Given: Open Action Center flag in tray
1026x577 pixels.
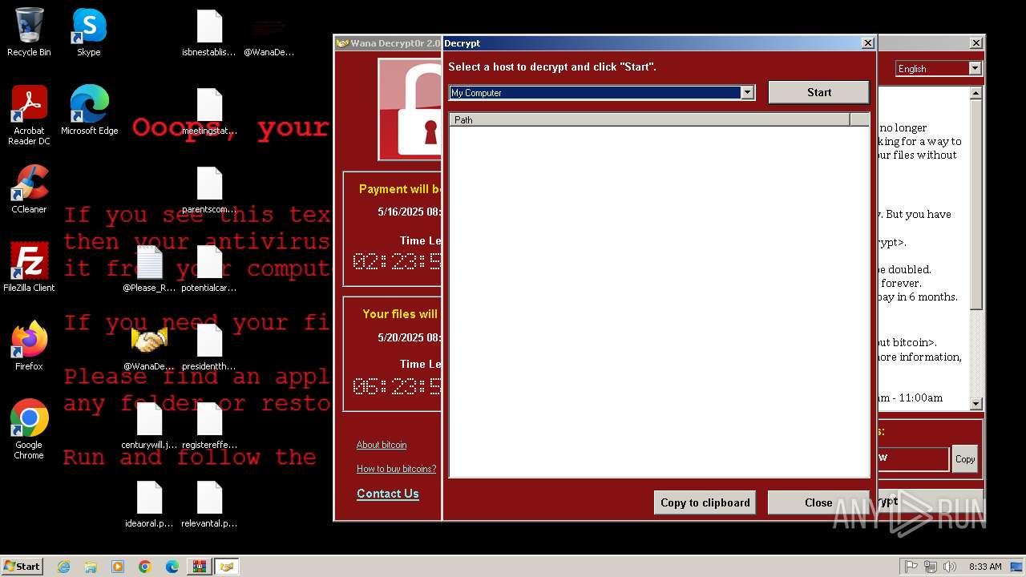Looking at the screenshot, I should [x=911, y=567].
